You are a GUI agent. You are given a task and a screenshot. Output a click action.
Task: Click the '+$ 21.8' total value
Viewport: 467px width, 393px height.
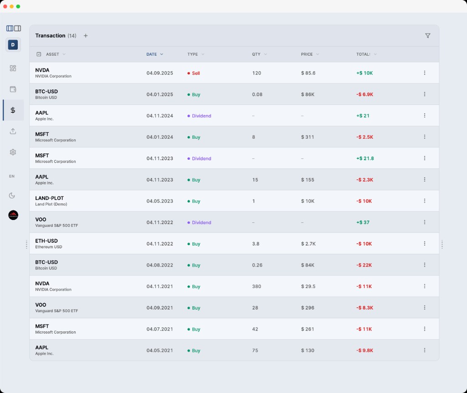point(365,158)
